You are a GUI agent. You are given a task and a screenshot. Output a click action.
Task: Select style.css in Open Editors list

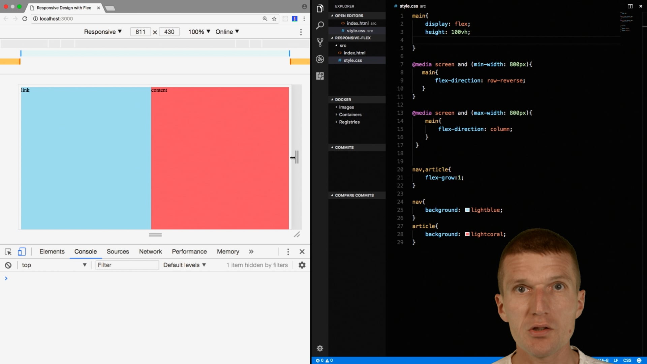[357, 31]
